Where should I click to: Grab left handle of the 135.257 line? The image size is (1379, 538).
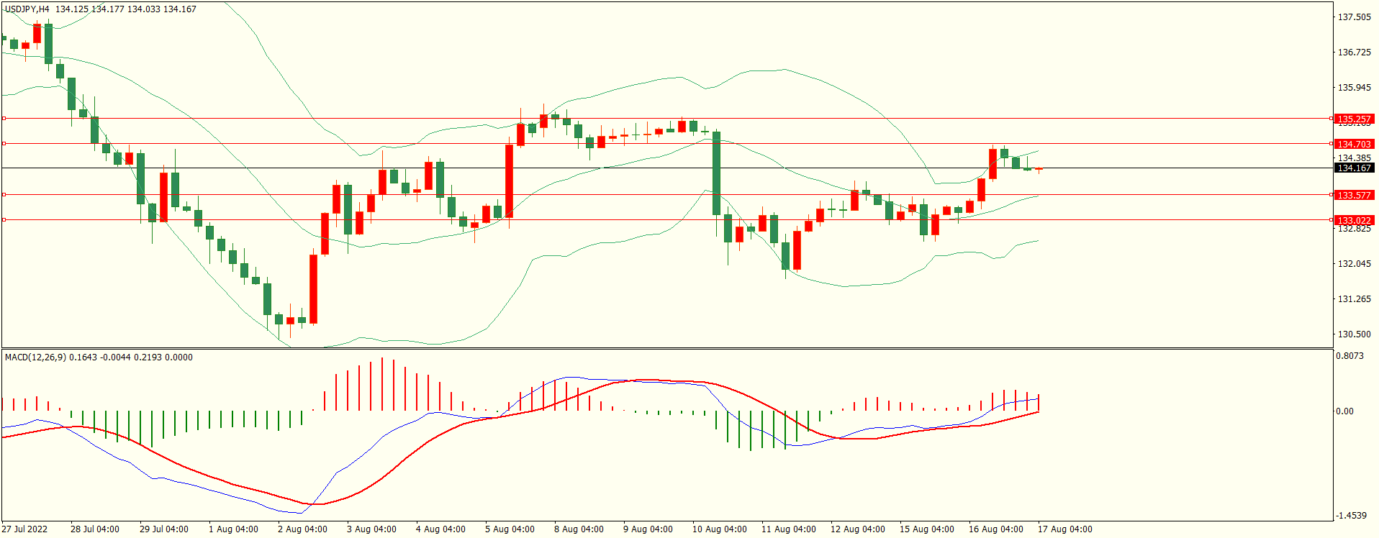[x=4, y=118]
